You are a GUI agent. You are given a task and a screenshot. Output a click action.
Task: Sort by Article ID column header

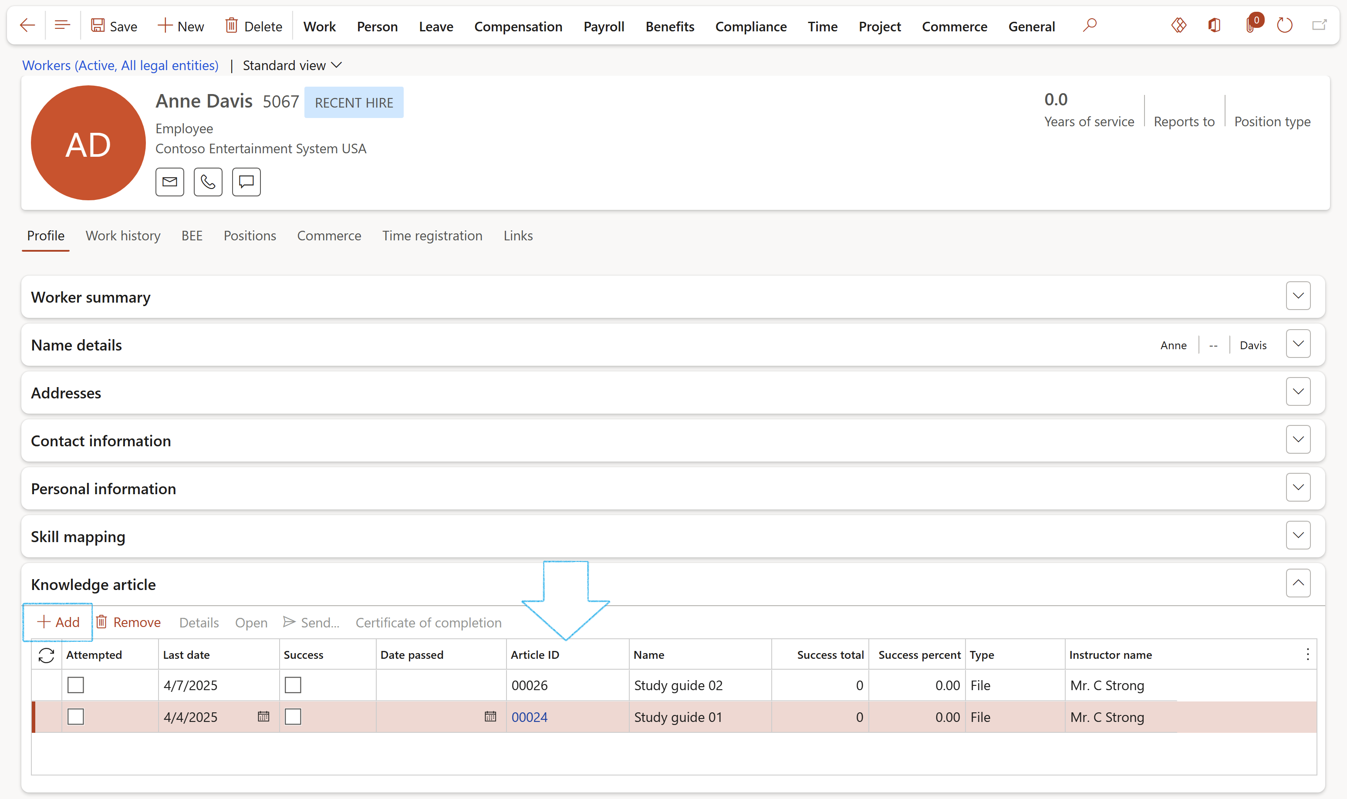coord(567,655)
